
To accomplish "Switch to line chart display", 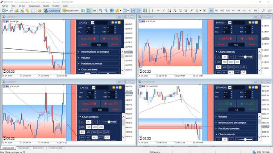I will [94, 11].
